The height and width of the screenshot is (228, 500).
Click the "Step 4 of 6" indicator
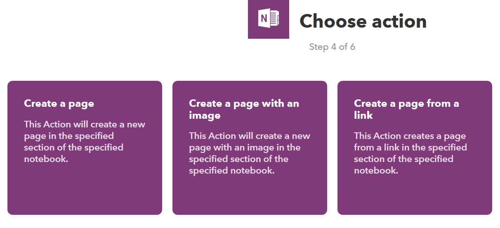pyautogui.click(x=332, y=47)
